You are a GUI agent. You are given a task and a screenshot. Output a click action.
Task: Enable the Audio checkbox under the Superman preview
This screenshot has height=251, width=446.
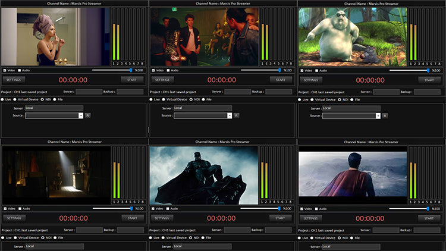coord(317,209)
